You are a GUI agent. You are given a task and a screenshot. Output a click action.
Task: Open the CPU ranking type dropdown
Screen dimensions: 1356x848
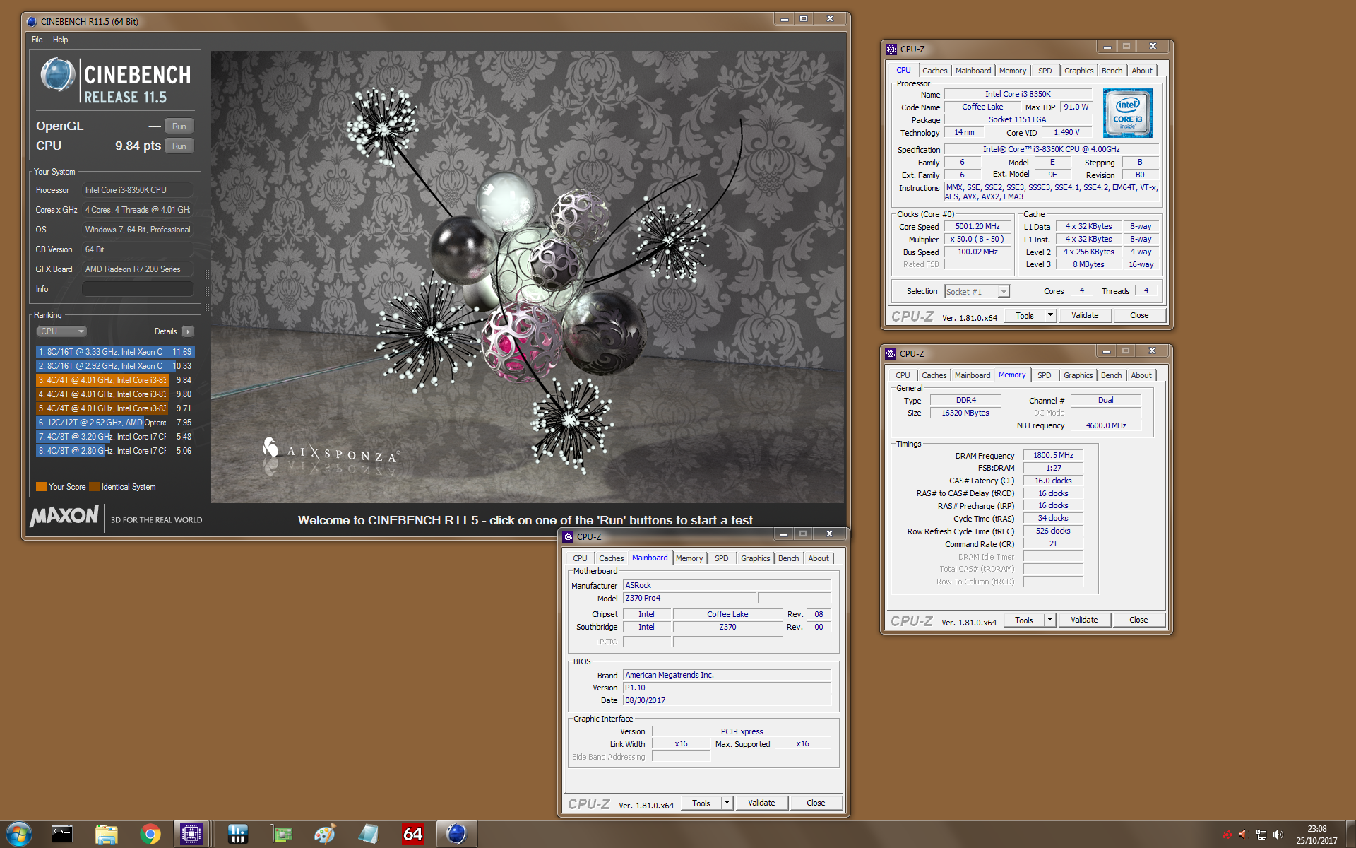click(x=61, y=331)
